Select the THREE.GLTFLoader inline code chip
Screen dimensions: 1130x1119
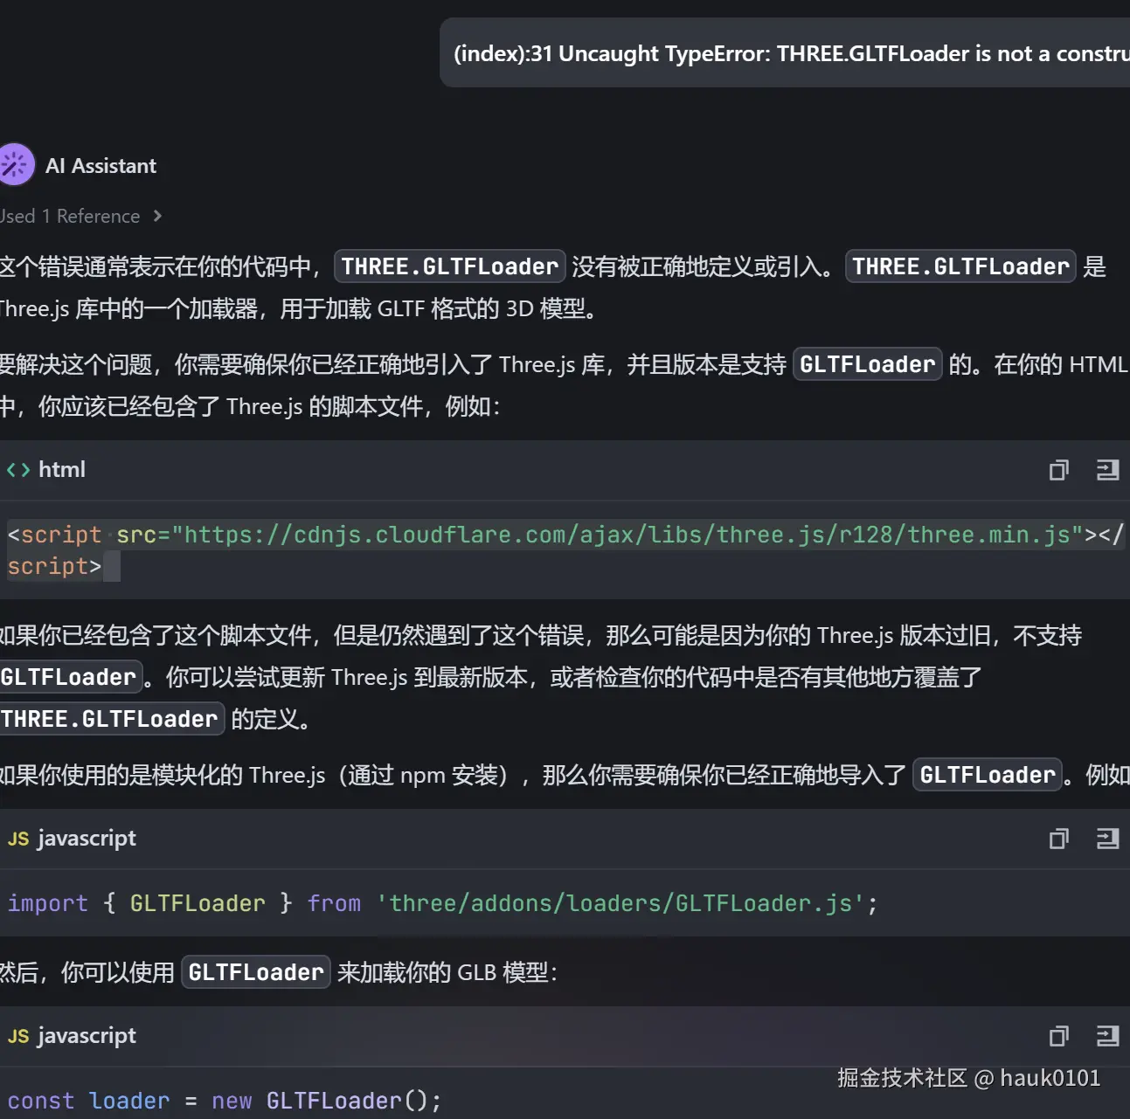(x=449, y=266)
